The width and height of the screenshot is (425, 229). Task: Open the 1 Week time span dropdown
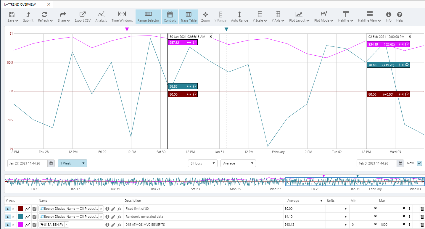coord(73,163)
